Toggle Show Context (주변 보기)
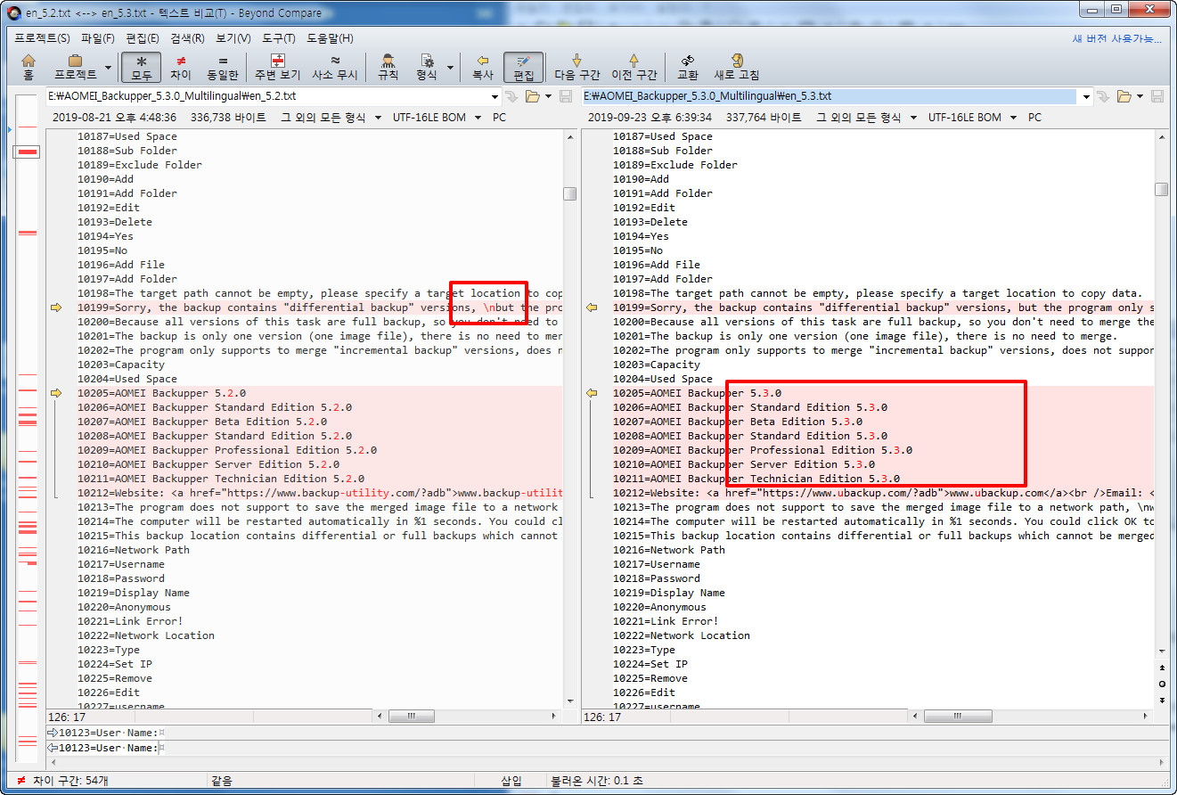This screenshot has width=1177, height=795. (x=277, y=67)
